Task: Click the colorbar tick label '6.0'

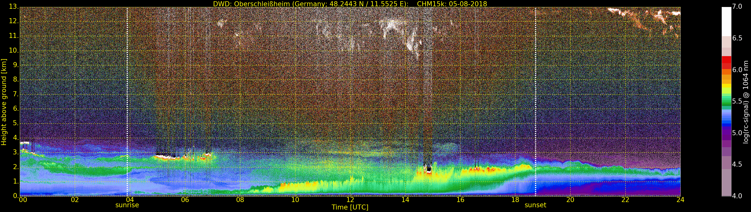Action: point(737,70)
